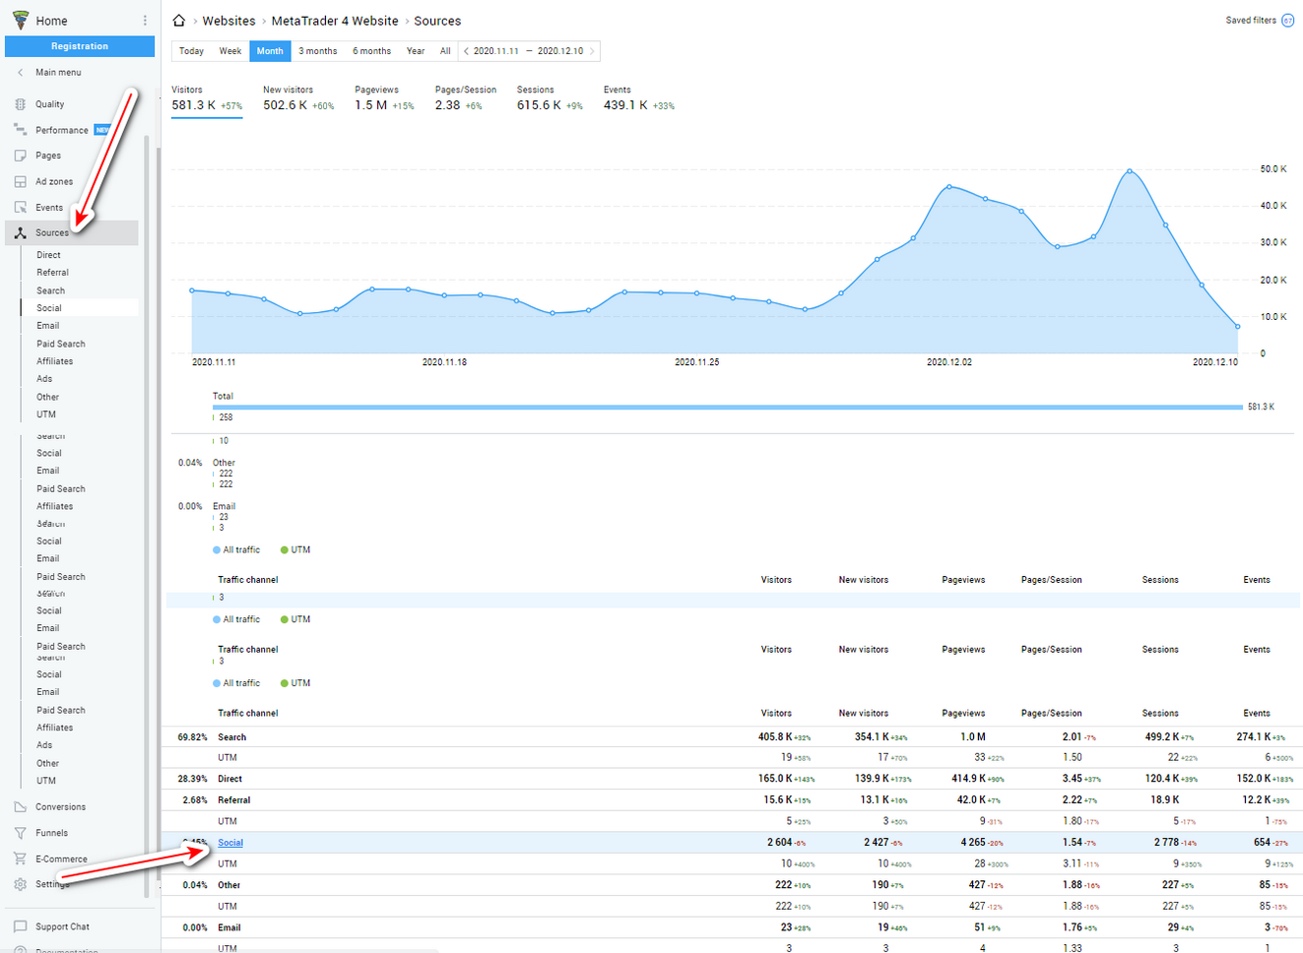
Task: Click Sources in the breadcrumb
Action: click(437, 21)
